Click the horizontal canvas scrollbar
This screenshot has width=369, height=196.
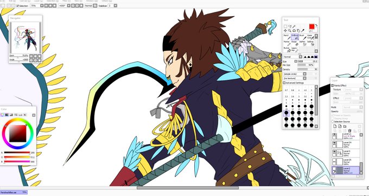click(x=188, y=188)
